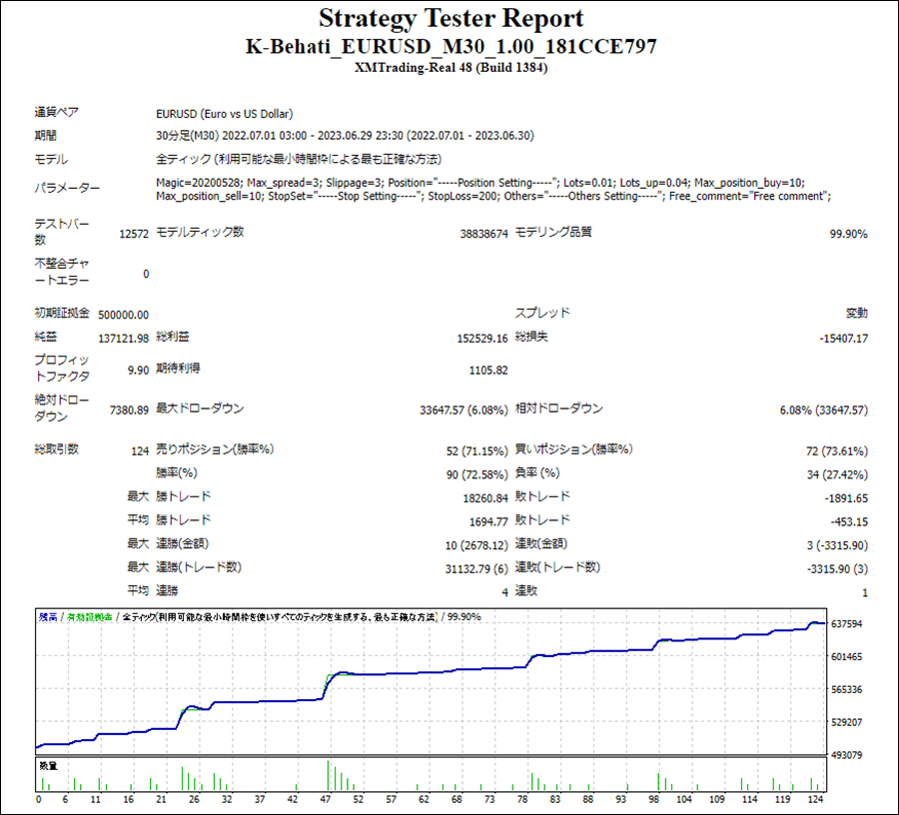Select chart y-axis label 601465
The width and height of the screenshot is (899, 815).
click(x=846, y=657)
